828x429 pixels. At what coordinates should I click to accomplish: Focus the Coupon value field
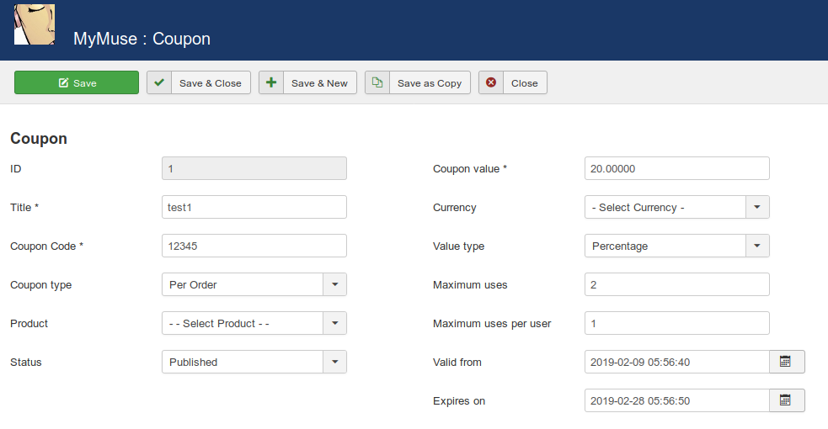tap(677, 168)
